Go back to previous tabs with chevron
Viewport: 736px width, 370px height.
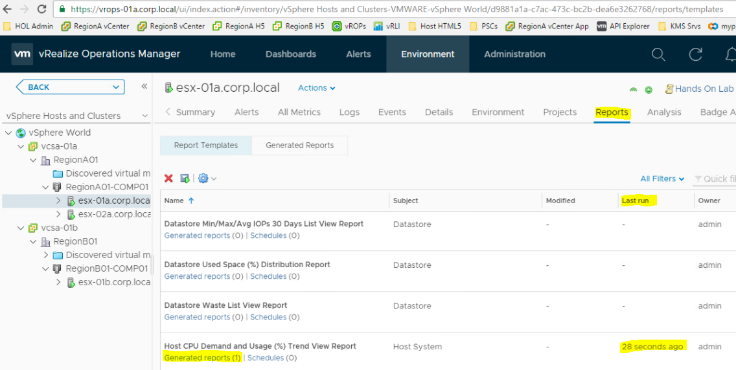[x=168, y=112]
